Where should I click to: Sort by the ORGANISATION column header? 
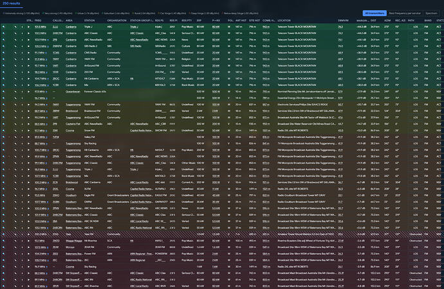[116, 21]
